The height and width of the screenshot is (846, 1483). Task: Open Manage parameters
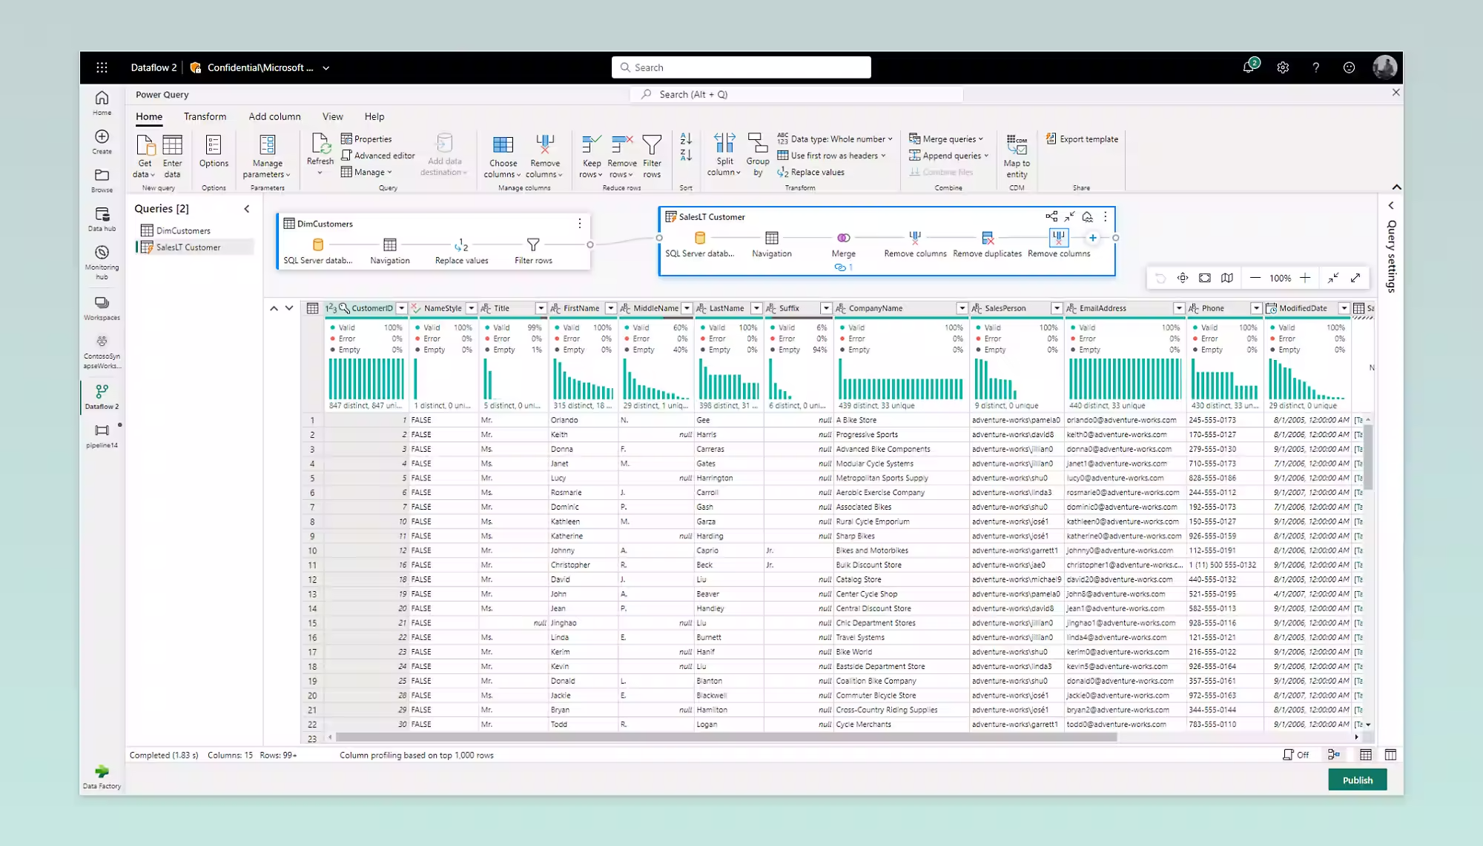[267, 156]
